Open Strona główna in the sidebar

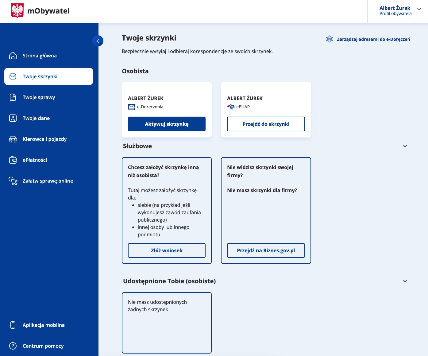coord(48,56)
